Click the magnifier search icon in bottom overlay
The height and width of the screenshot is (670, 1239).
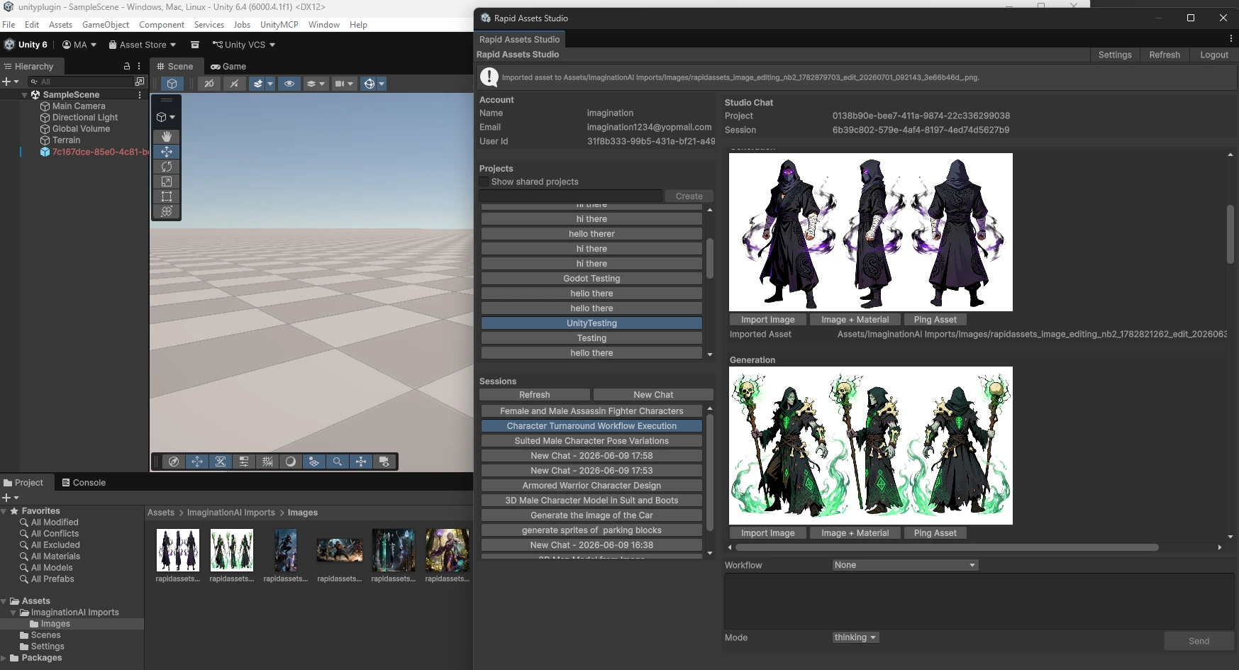[x=338, y=462]
